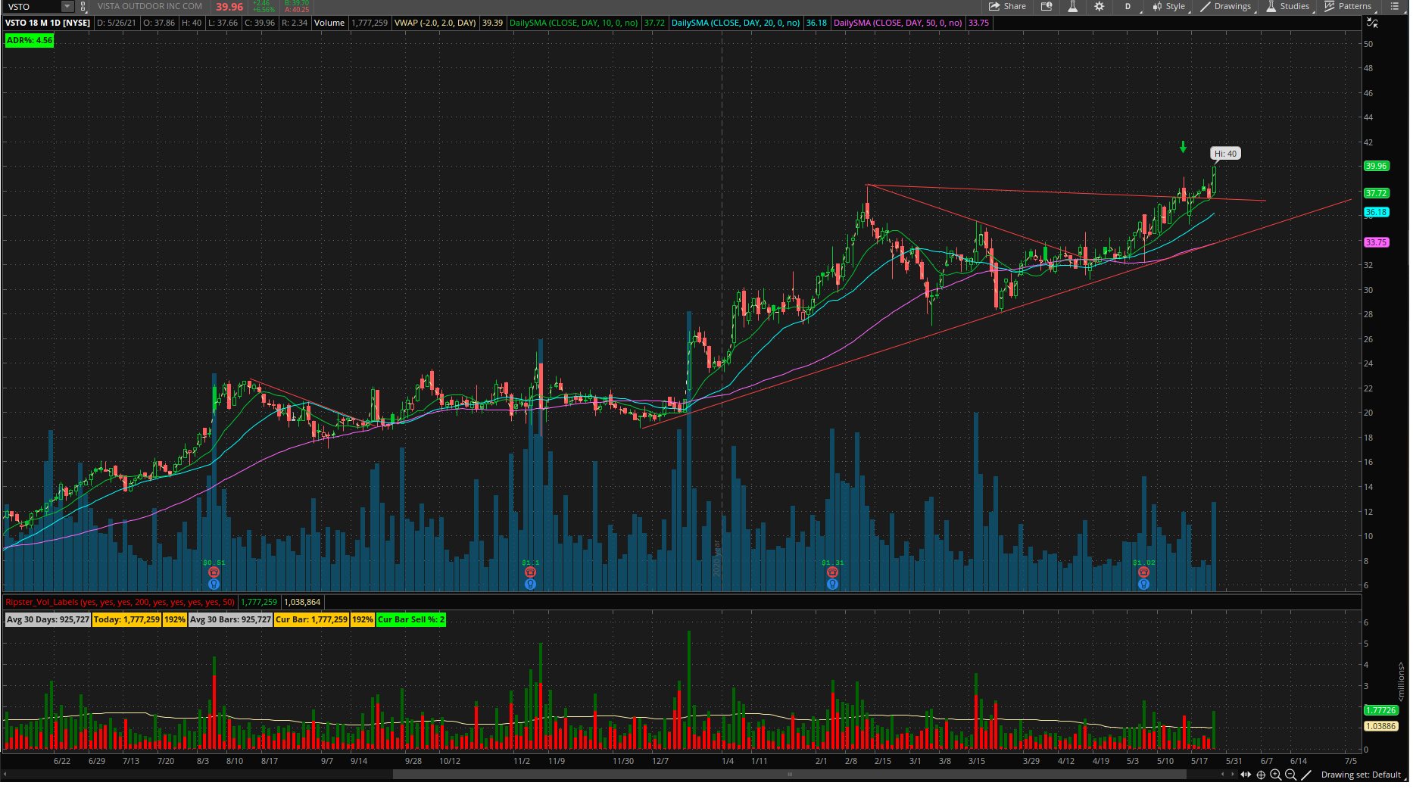Expand the Drawing set: Default selector
This screenshot has width=1413, height=795.
[1360, 775]
